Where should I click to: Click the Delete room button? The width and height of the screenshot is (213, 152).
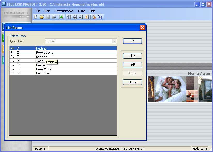pyautogui.click(x=132, y=82)
